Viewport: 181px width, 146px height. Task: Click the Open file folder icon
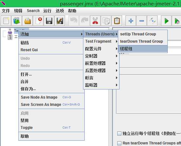[x=28, y=21]
